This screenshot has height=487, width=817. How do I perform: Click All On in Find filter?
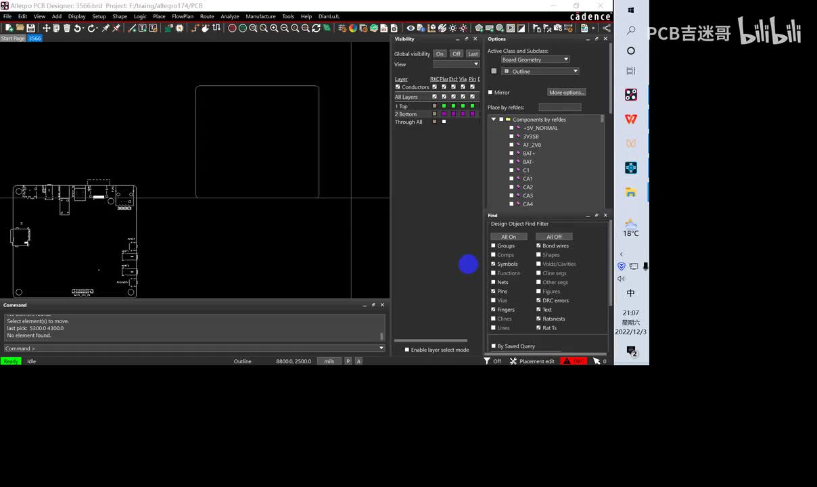[509, 237]
